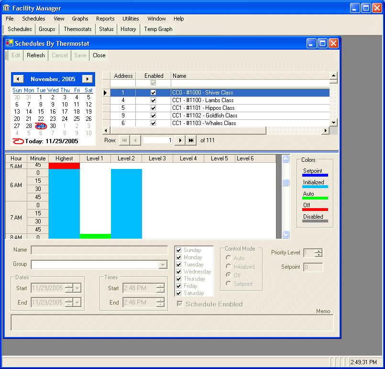
Task: Open the Help menu
Action: point(179,19)
